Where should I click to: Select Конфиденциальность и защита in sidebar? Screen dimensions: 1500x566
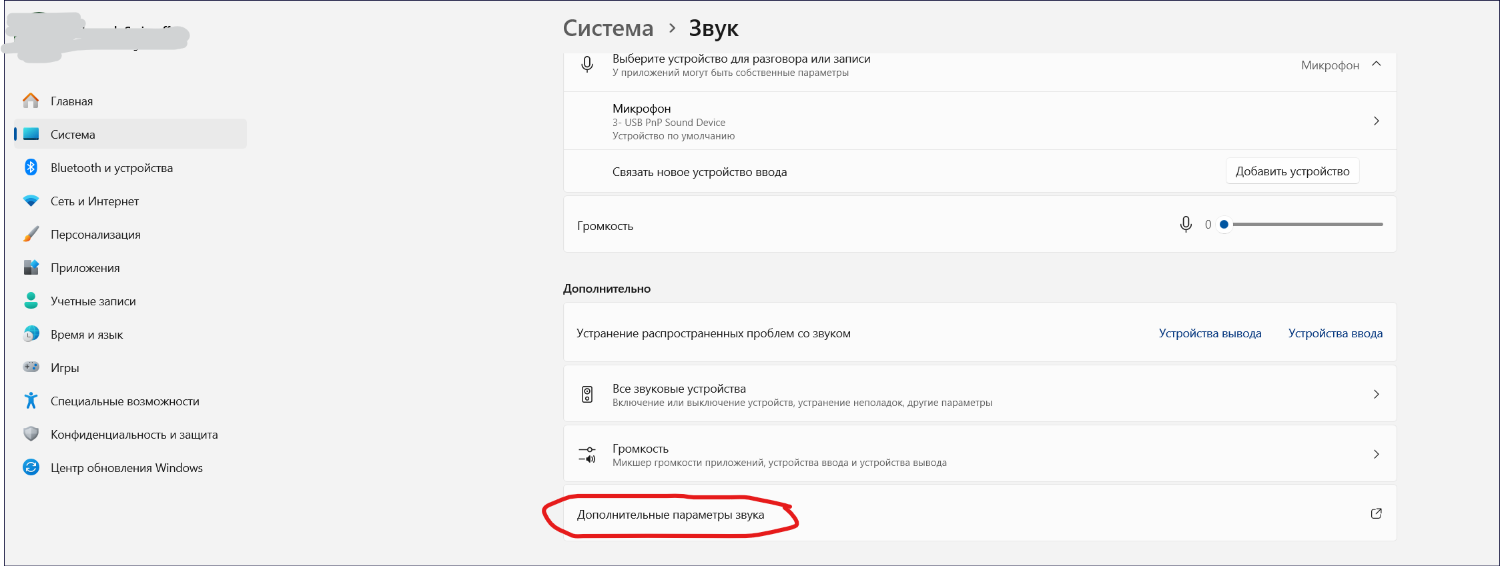131,434
